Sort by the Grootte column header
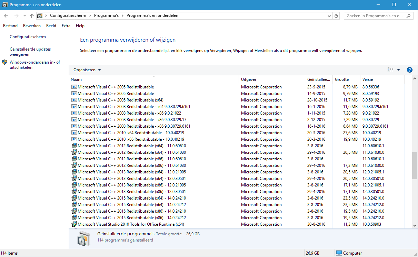The height and width of the screenshot is (257, 418). coord(347,79)
